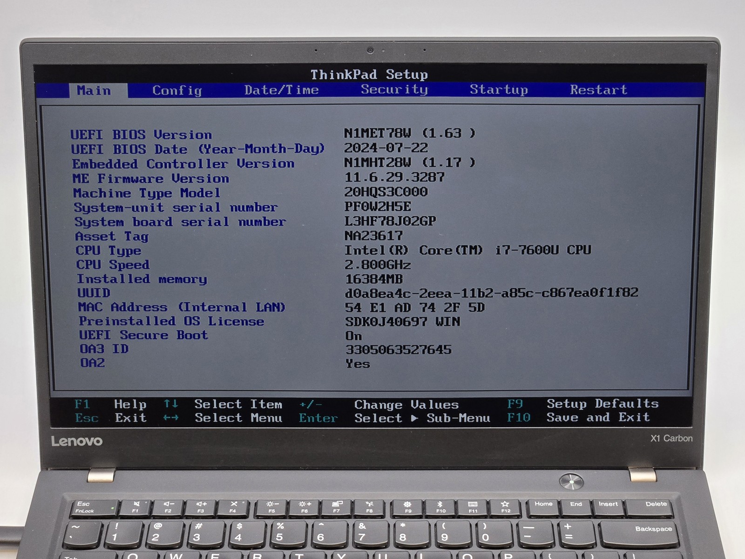The height and width of the screenshot is (559, 745).
Task: Click the left-right arrows Select Menu hint
Action: 223,417
